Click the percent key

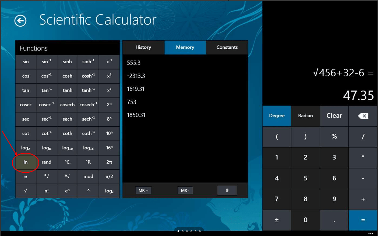click(x=334, y=136)
